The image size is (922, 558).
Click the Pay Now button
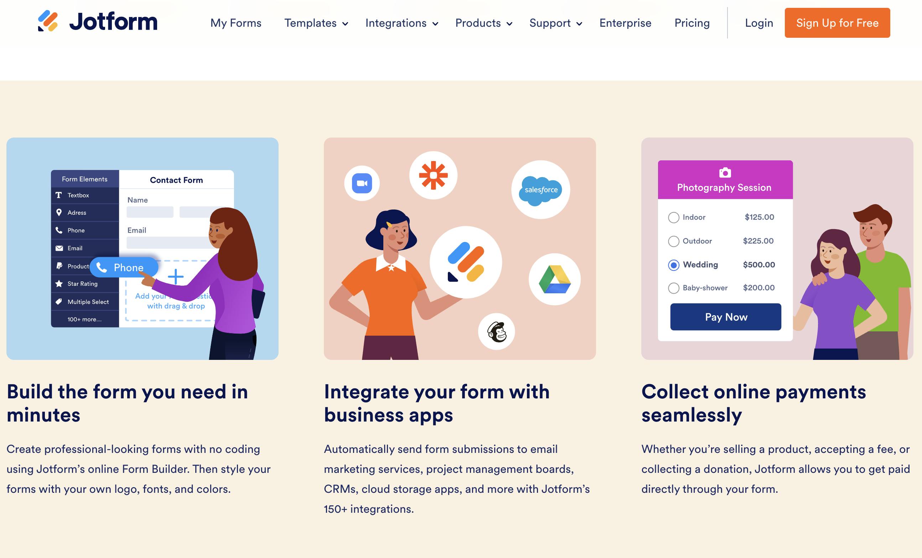pyautogui.click(x=726, y=317)
